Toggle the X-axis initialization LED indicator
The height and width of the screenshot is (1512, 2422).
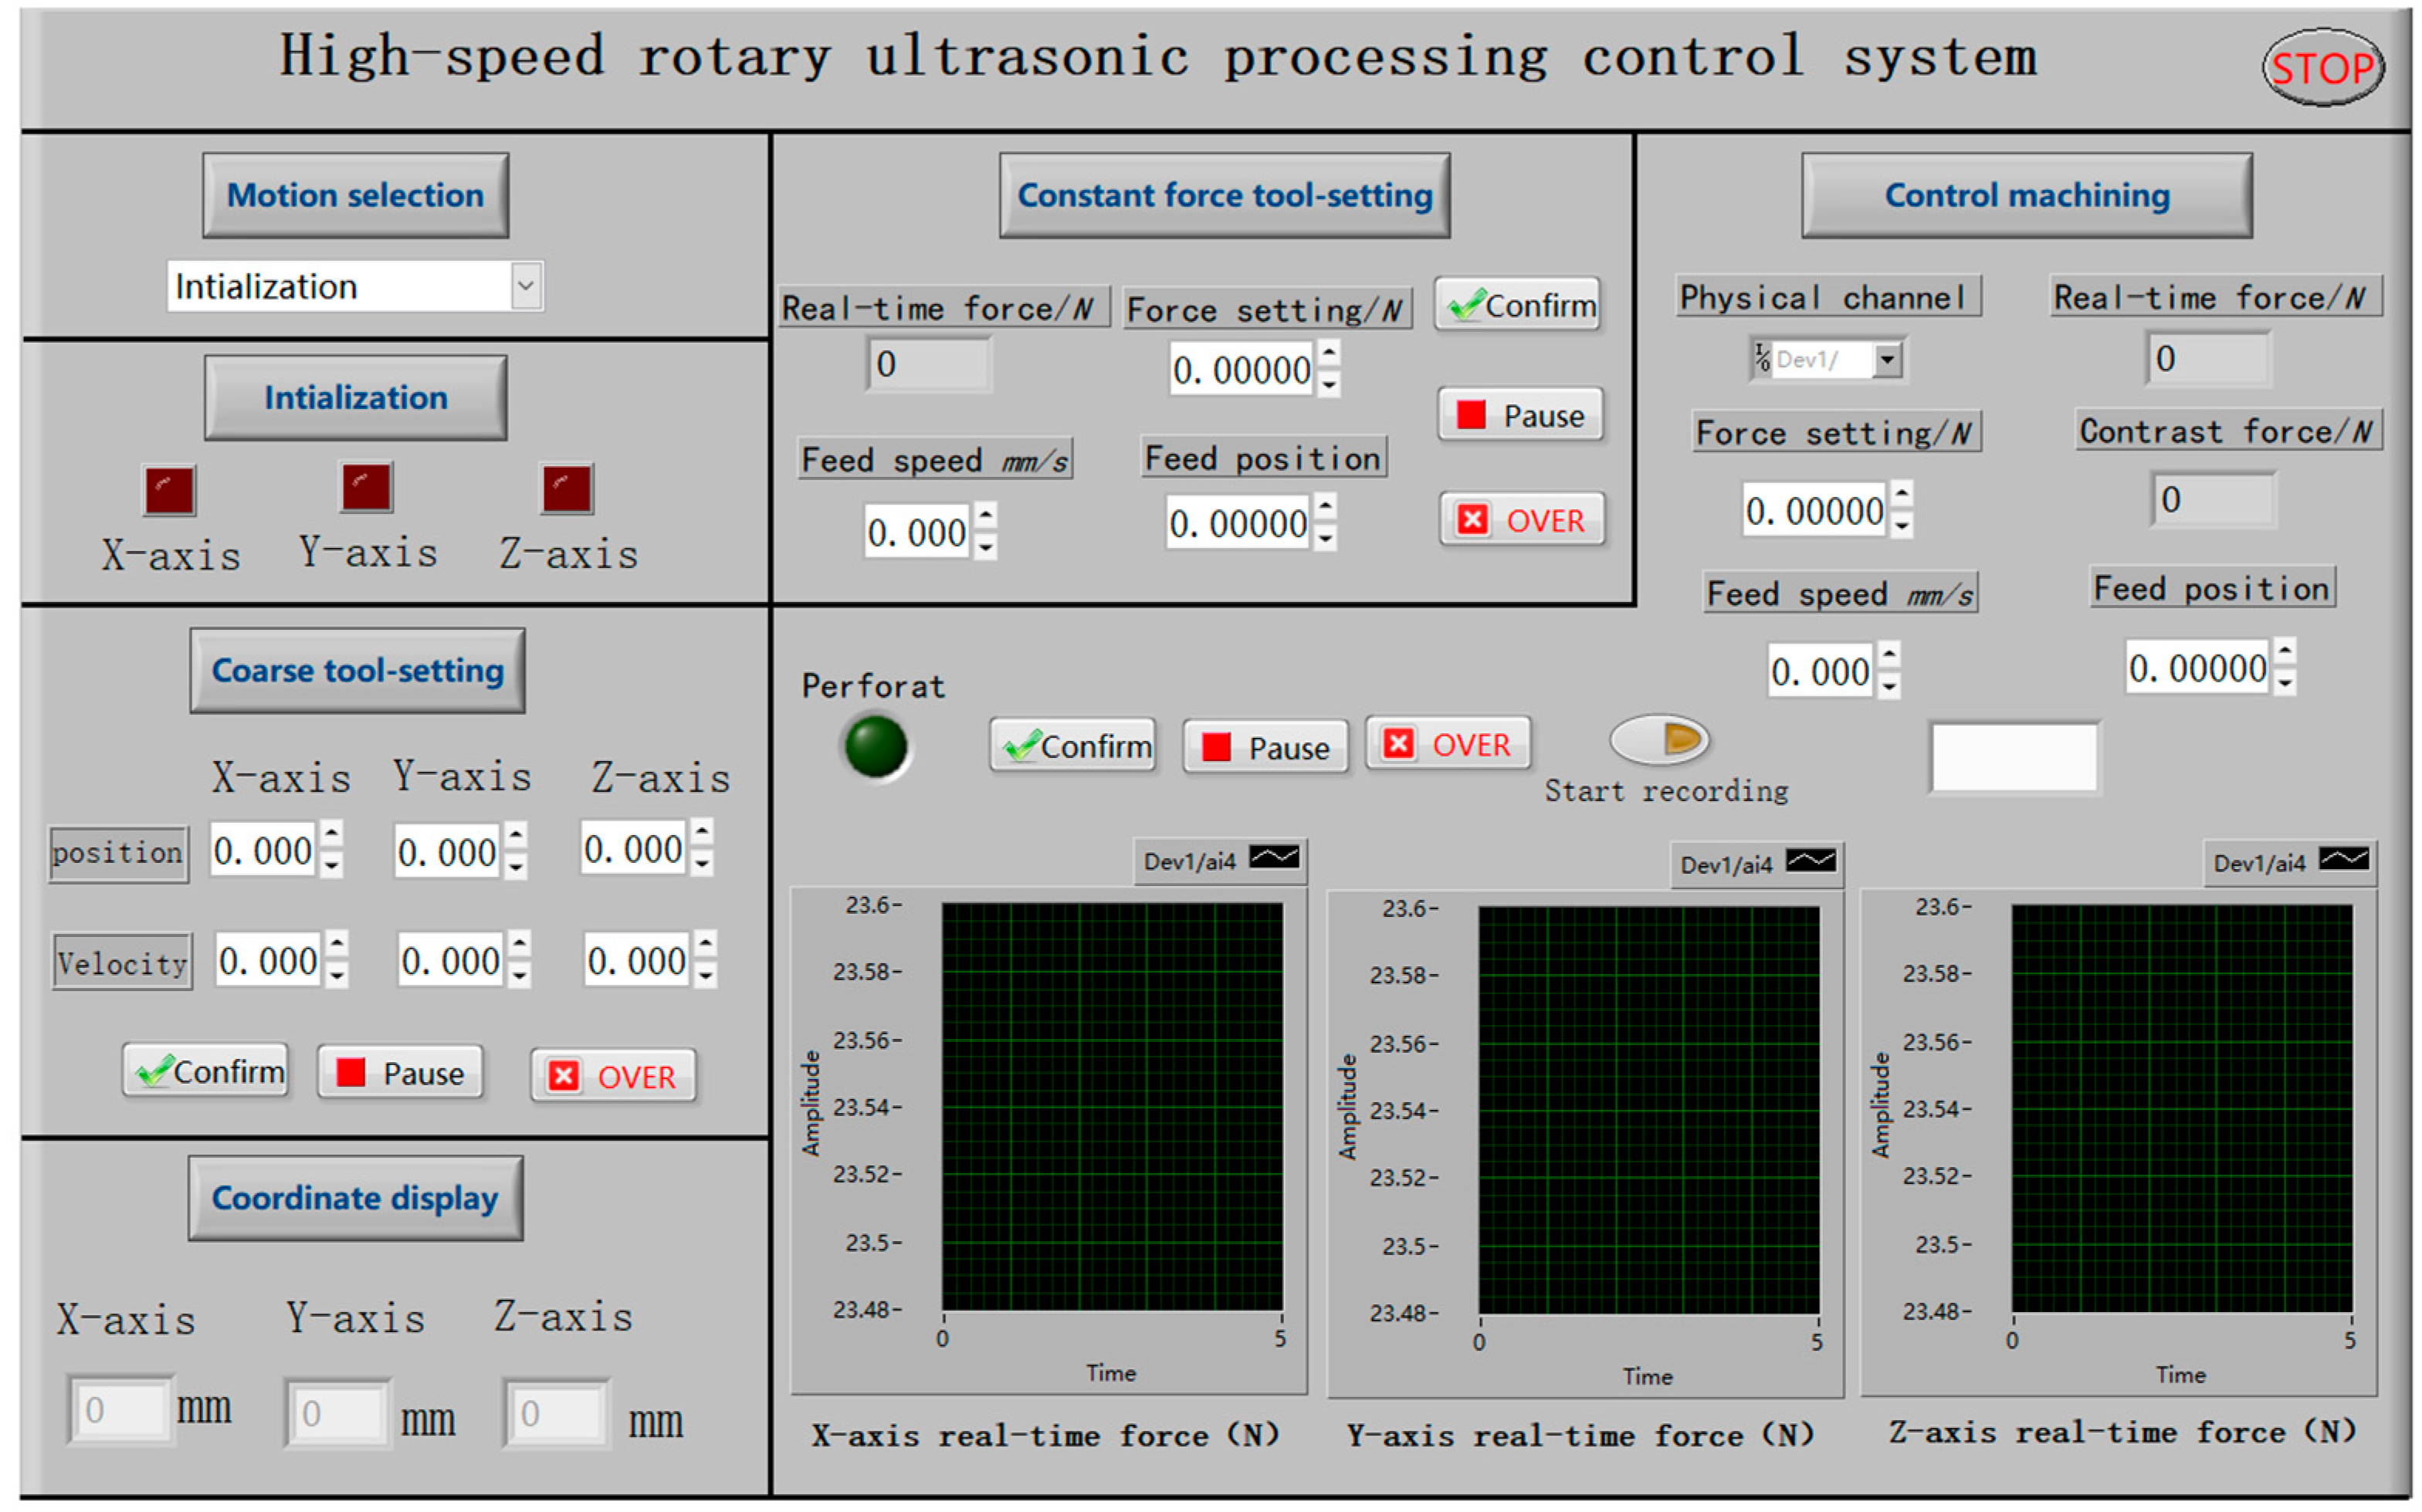(x=169, y=490)
